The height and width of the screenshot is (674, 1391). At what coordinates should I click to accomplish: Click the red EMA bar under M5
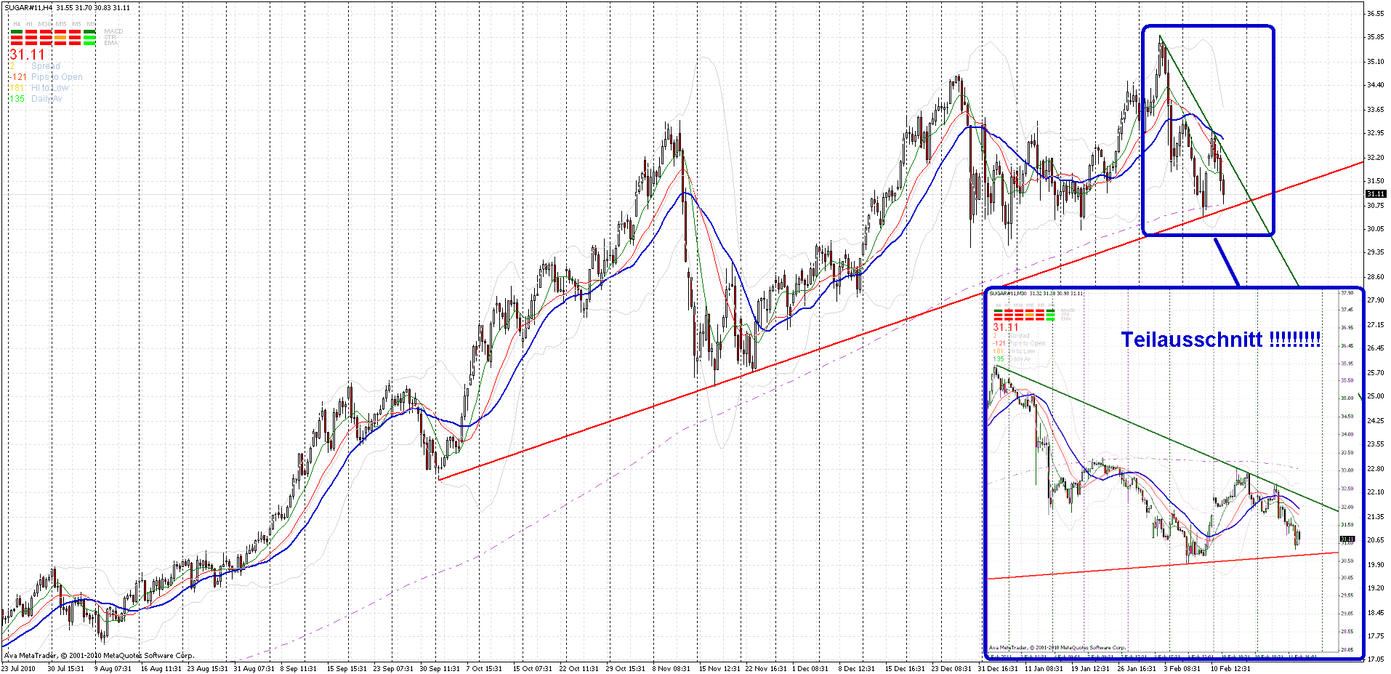[75, 44]
